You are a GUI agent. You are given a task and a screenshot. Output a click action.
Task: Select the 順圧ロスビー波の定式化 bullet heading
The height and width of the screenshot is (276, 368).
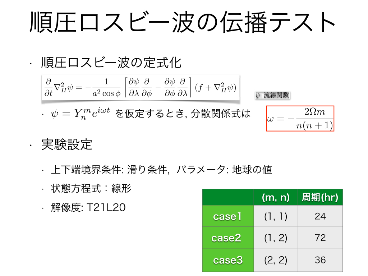pos(111,63)
